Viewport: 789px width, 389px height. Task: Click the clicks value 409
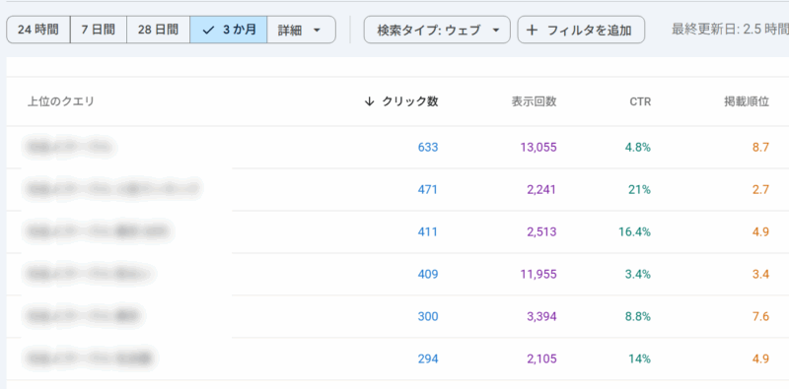pyautogui.click(x=428, y=274)
